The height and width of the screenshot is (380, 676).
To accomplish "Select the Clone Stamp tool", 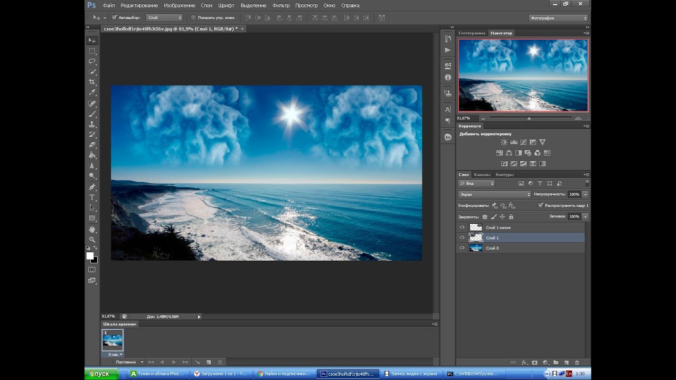I will (x=92, y=125).
